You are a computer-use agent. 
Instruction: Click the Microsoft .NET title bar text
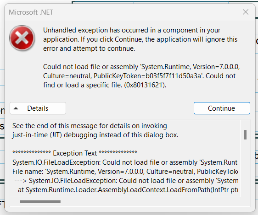click(31, 12)
